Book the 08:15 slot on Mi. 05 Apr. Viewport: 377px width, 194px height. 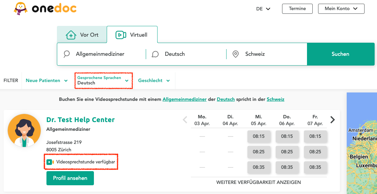pos(259,137)
